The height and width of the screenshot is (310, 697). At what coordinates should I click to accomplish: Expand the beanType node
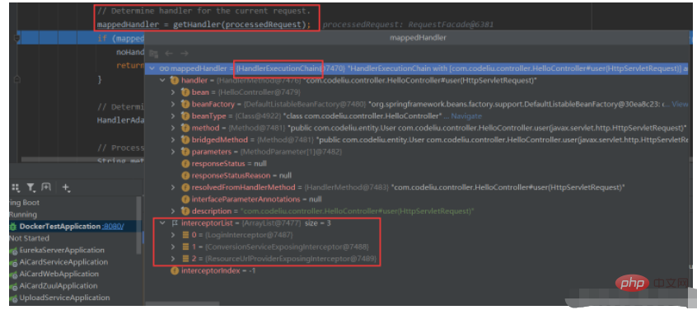(x=173, y=116)
